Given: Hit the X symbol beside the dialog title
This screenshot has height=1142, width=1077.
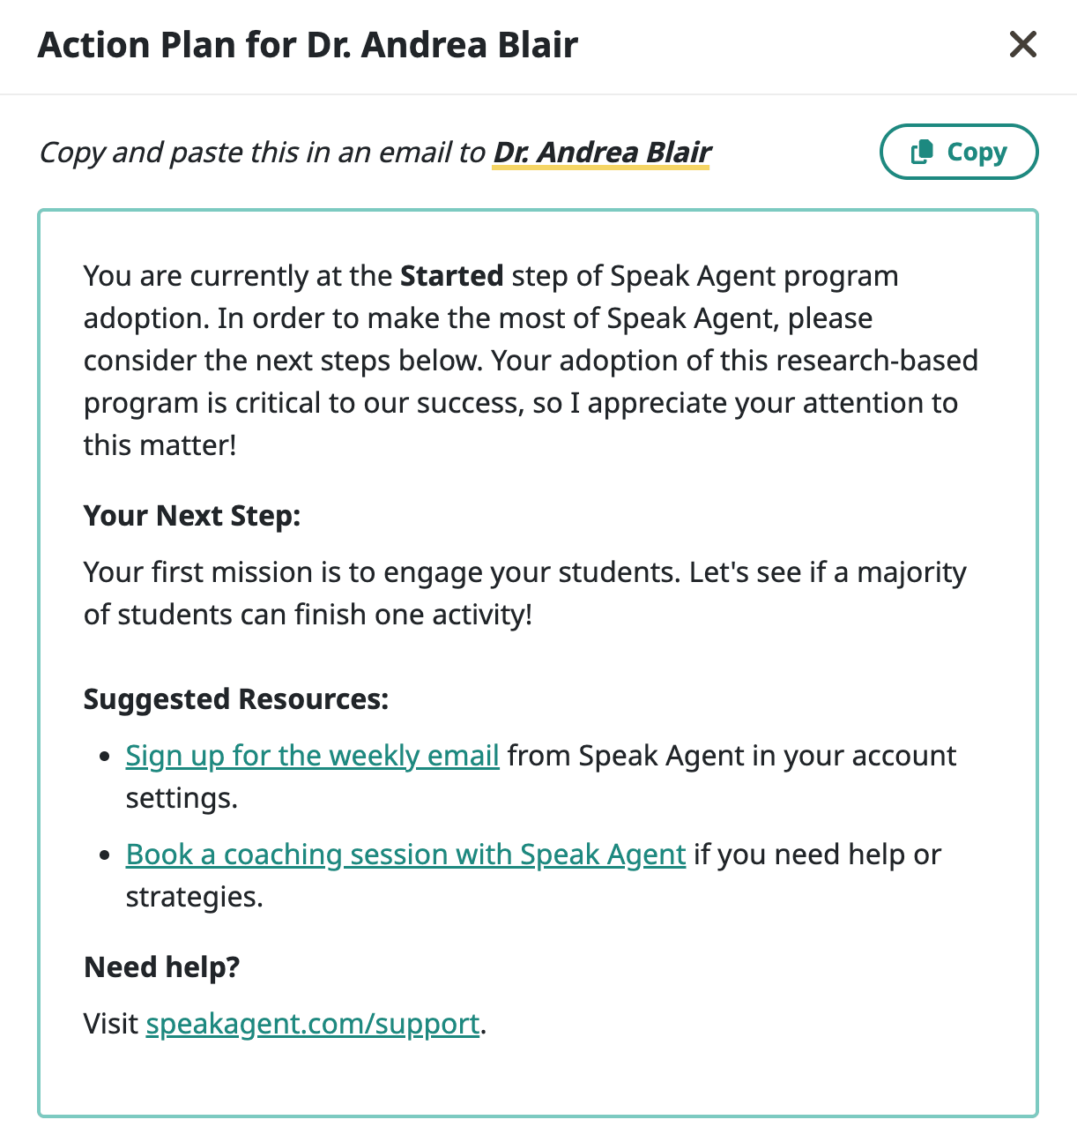Looking at the screenshot, I should [1021, 44].
